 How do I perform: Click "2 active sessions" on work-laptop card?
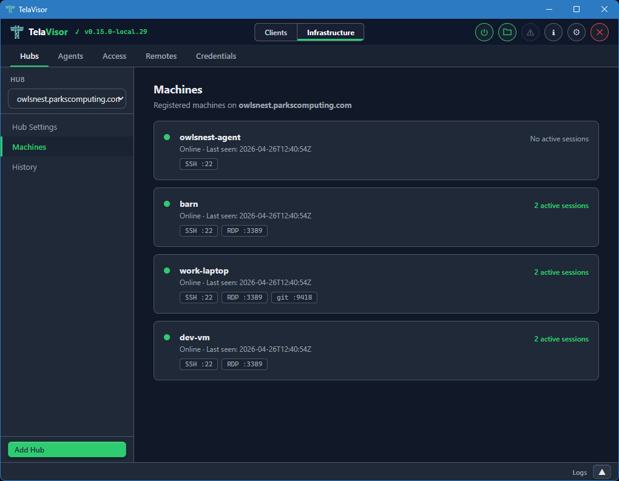[x=561, y=272]
